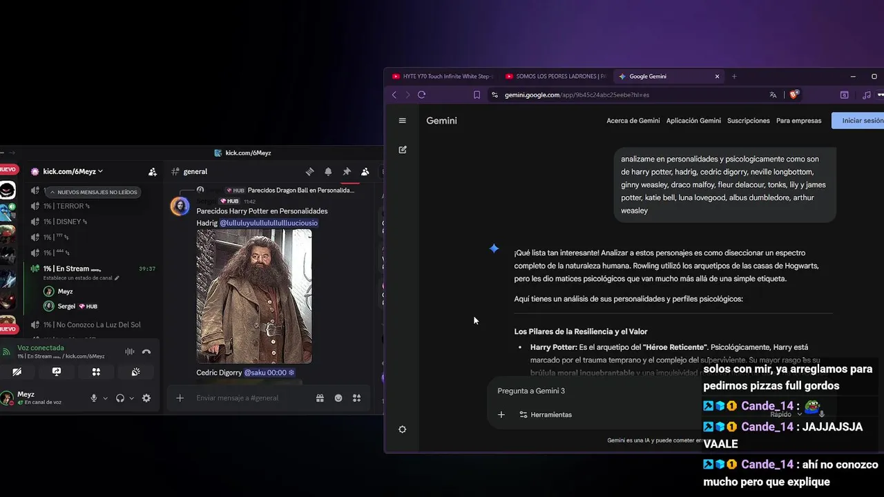
Task: Open the browser music note icon
Action: (867, 95)
